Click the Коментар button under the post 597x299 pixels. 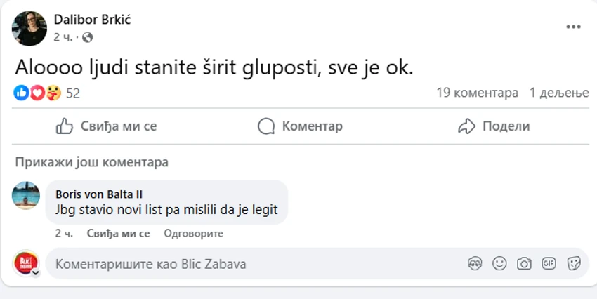(x=300, y=126)
